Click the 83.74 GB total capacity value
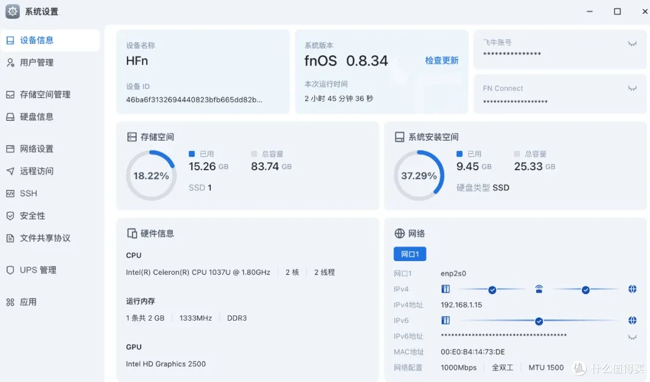The image size is (650, 382). point(271,167)
